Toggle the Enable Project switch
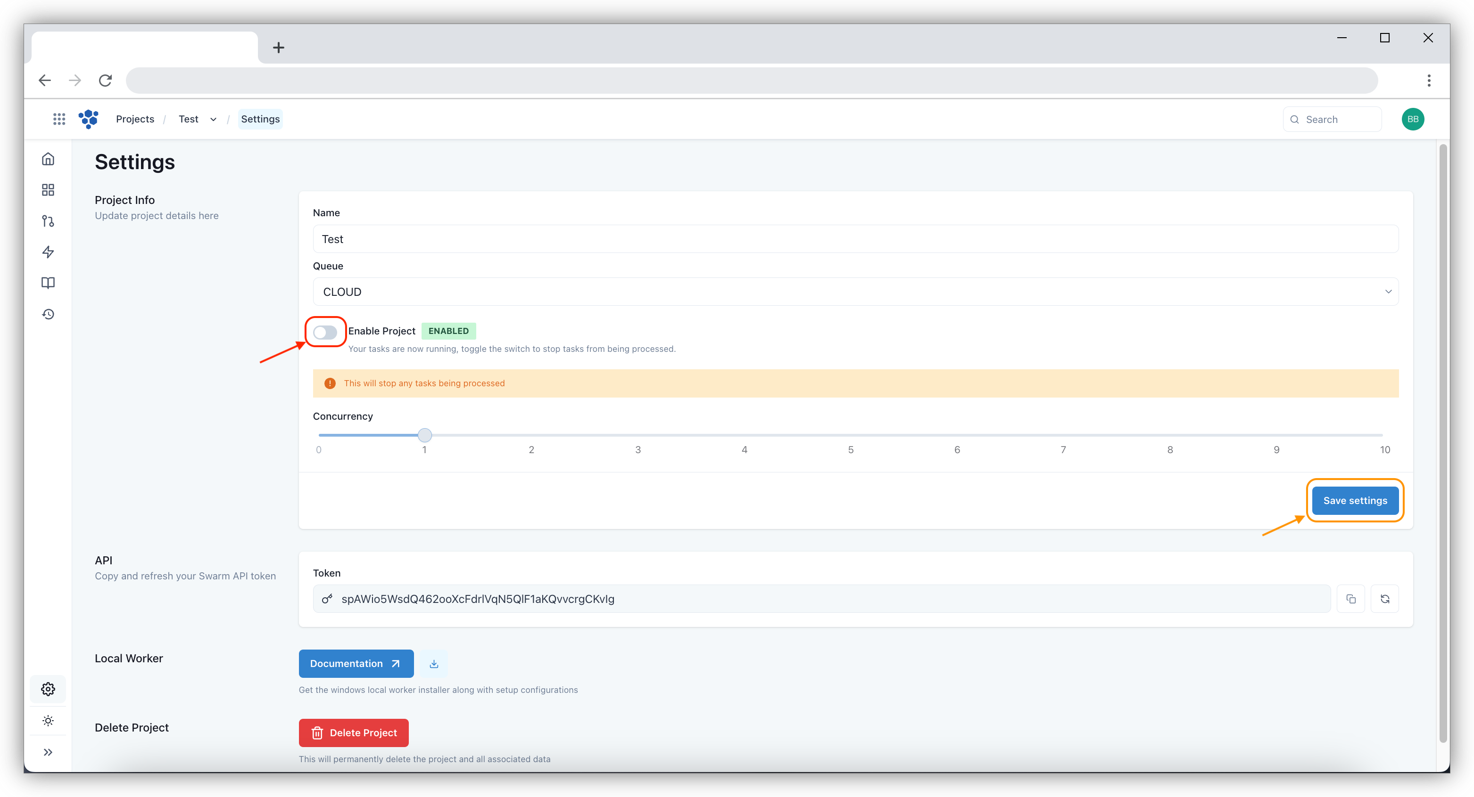The height and width of the screenshot is (797, 1474). pyautogui.click(x=325, y=332)
